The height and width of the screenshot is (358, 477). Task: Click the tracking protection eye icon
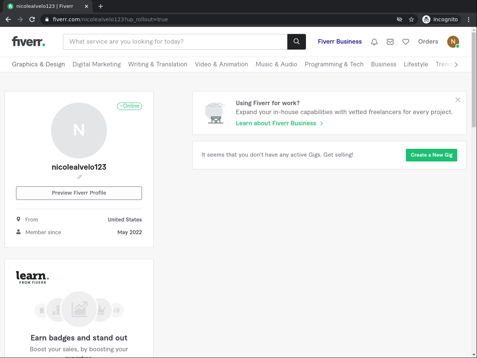(x=399, y=19)
